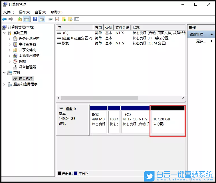Click the Shared Folders icon
216x183 pixels.
pyautogui.click(x=15, y=50)
